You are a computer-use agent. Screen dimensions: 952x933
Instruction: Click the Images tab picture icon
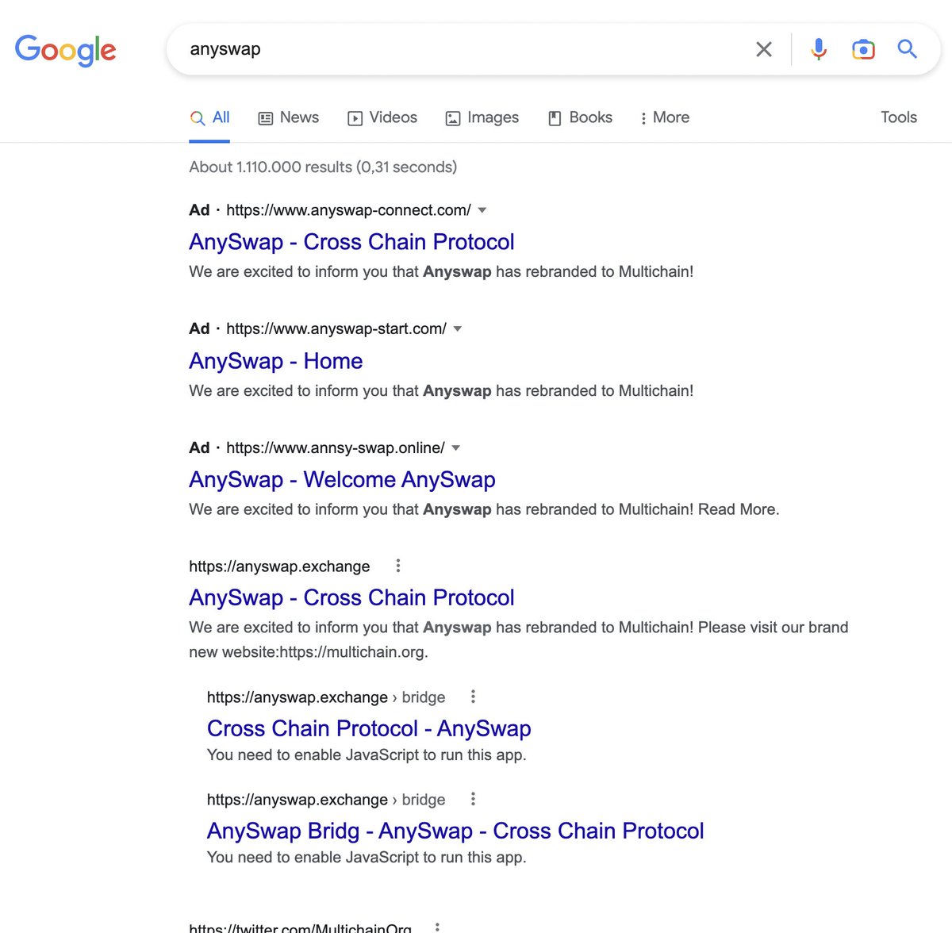453,118
